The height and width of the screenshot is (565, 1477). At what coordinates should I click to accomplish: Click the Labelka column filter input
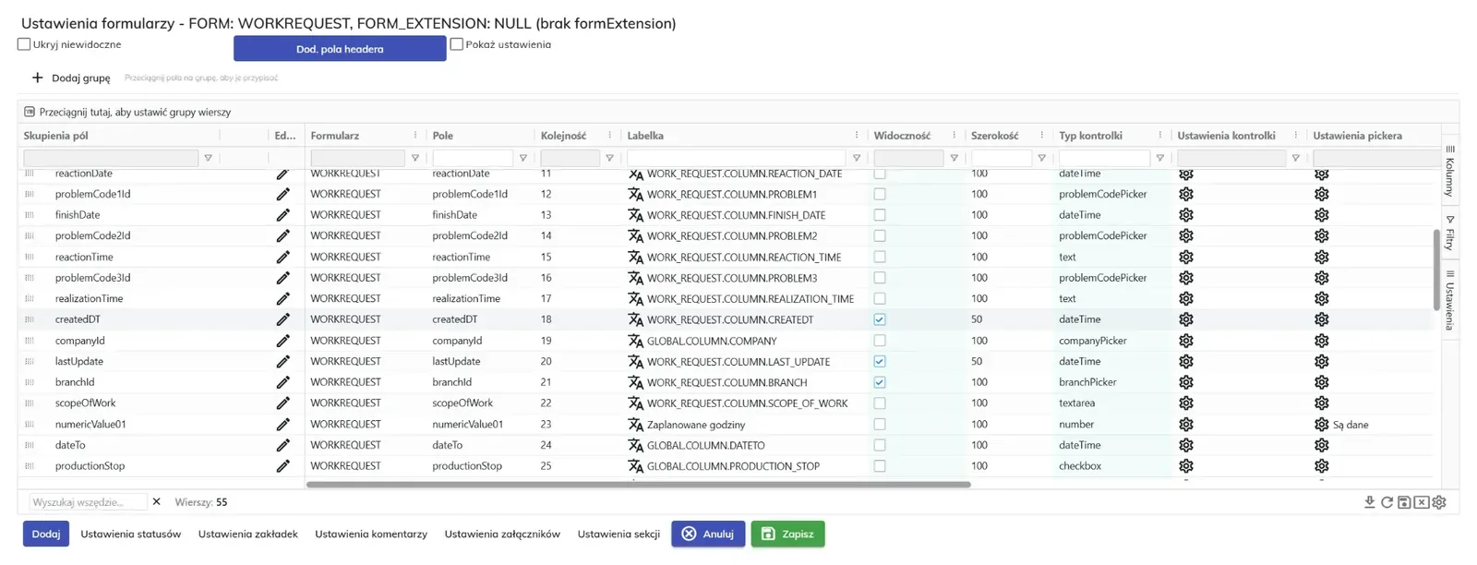coord(736,158)
